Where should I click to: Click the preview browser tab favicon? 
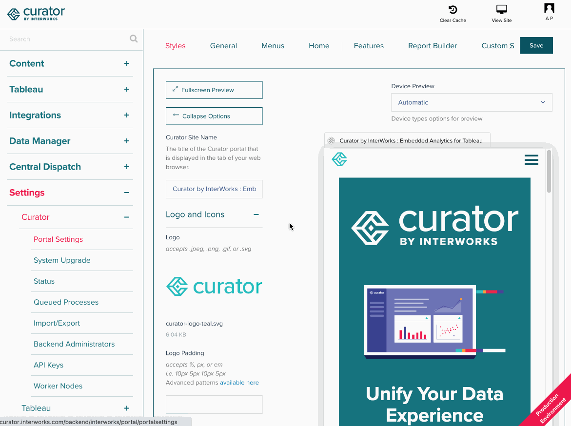coord(331,140)
